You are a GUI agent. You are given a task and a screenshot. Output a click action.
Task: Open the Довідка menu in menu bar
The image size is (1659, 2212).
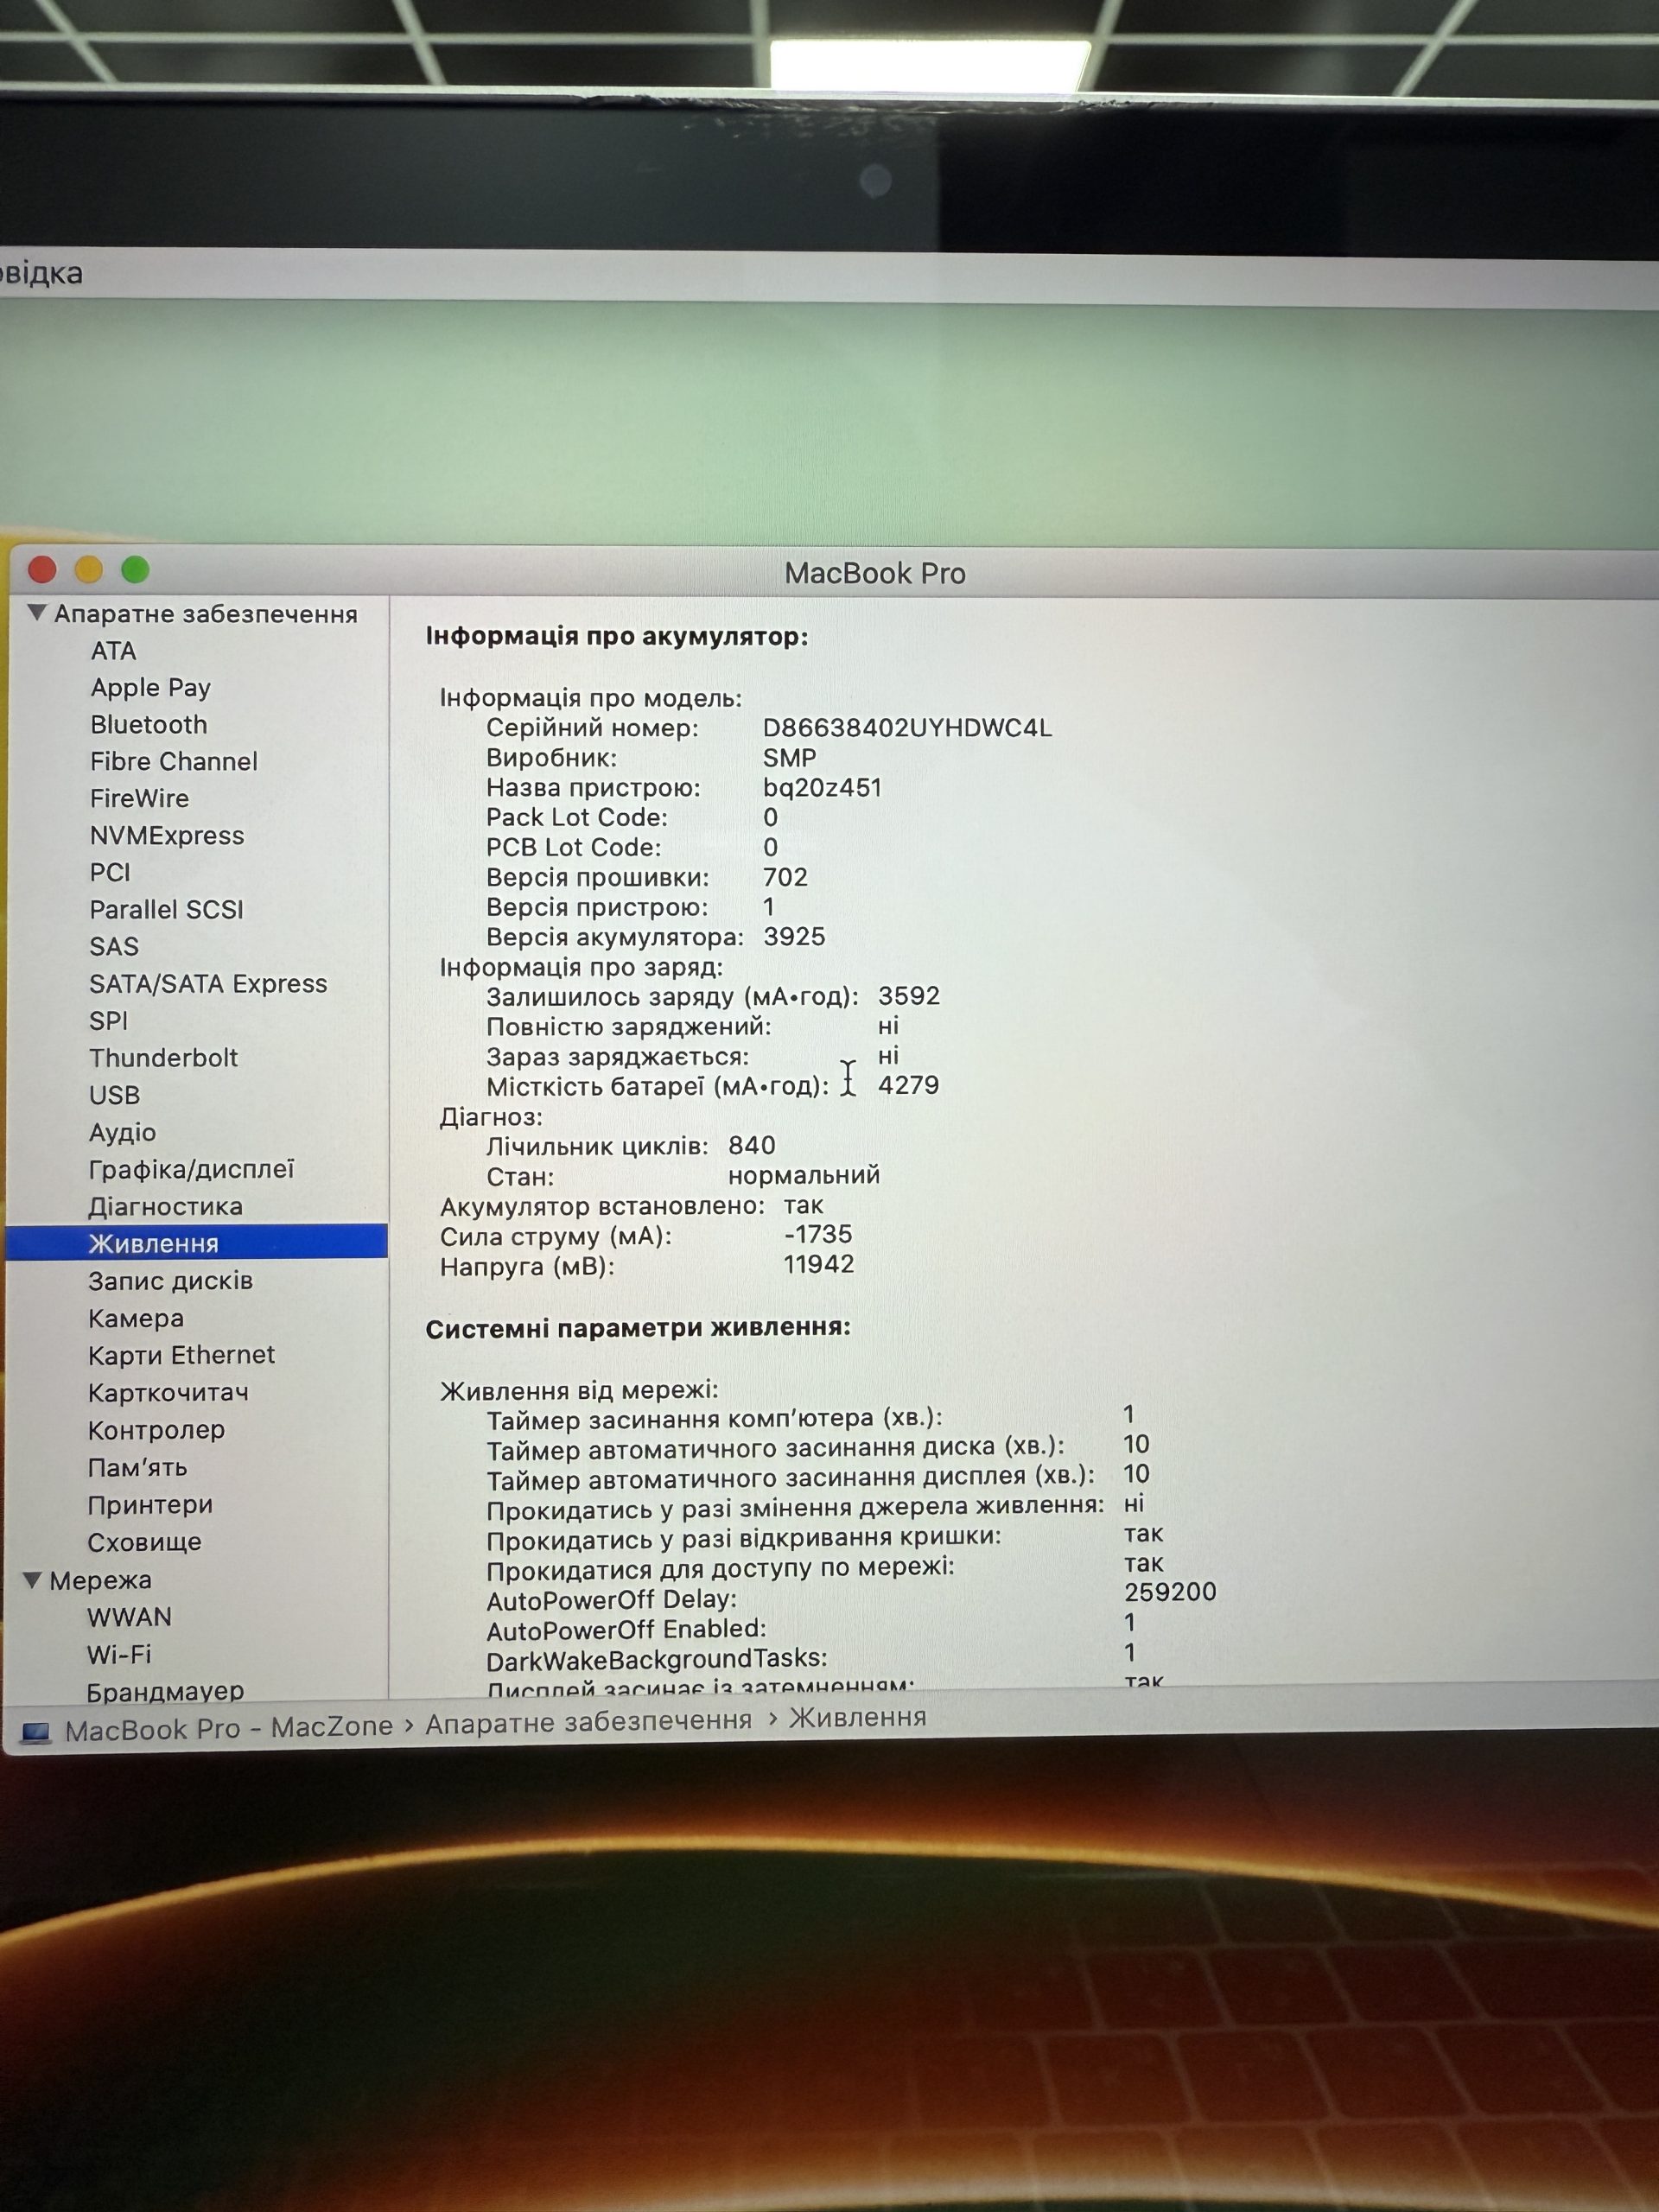41,273
